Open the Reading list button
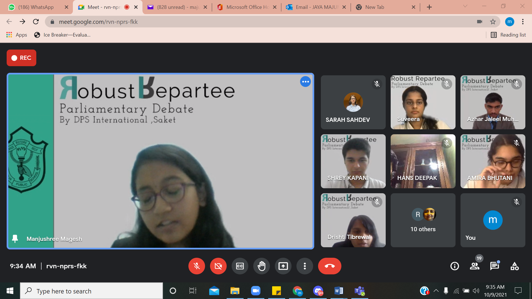The width and height of the screenshot is (532, 299). pos(508,35)
